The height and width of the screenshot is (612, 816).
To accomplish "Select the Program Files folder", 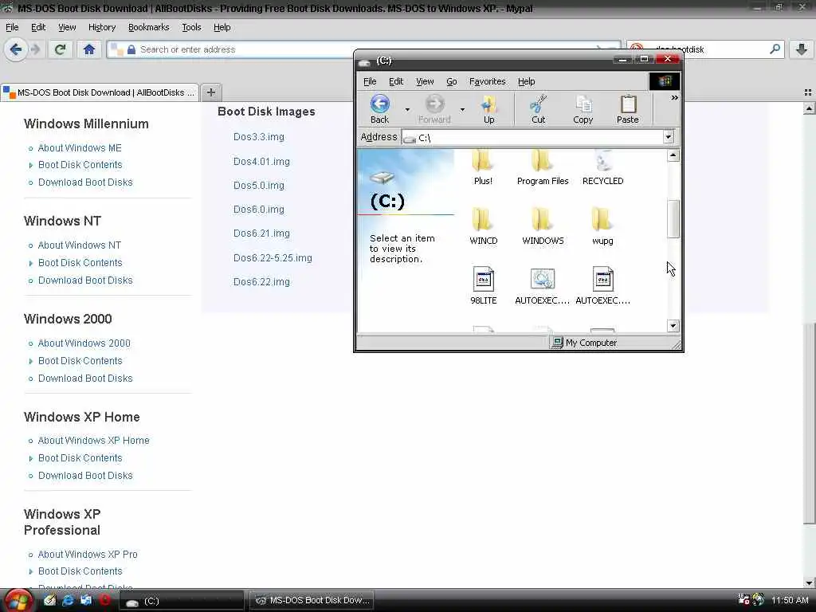I will point(542,168).
